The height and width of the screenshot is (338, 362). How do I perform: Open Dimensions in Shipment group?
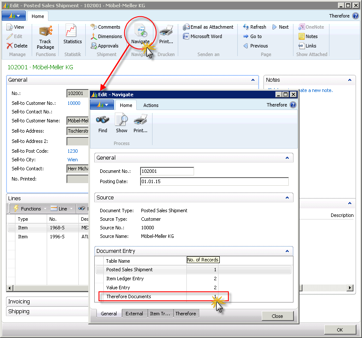[x=106, y=36]
